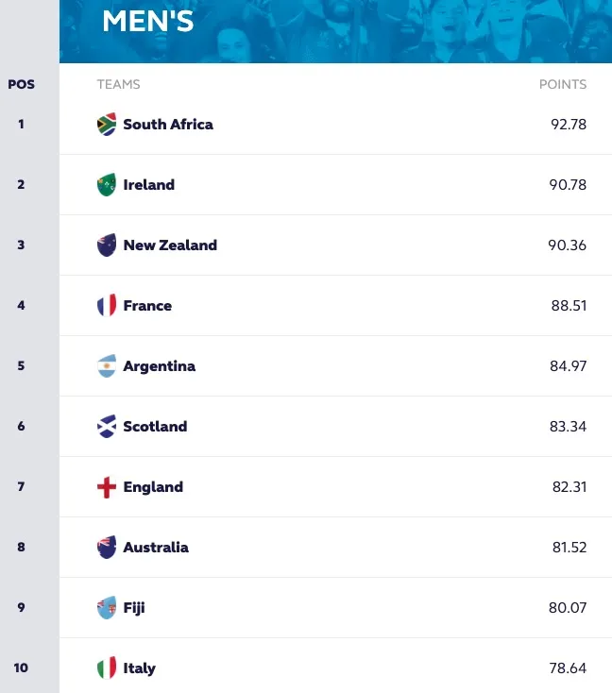Click the New Zealand flag icon
This screenshot has height=693, width=612.
pyautogui.click(x=107, y=245)
